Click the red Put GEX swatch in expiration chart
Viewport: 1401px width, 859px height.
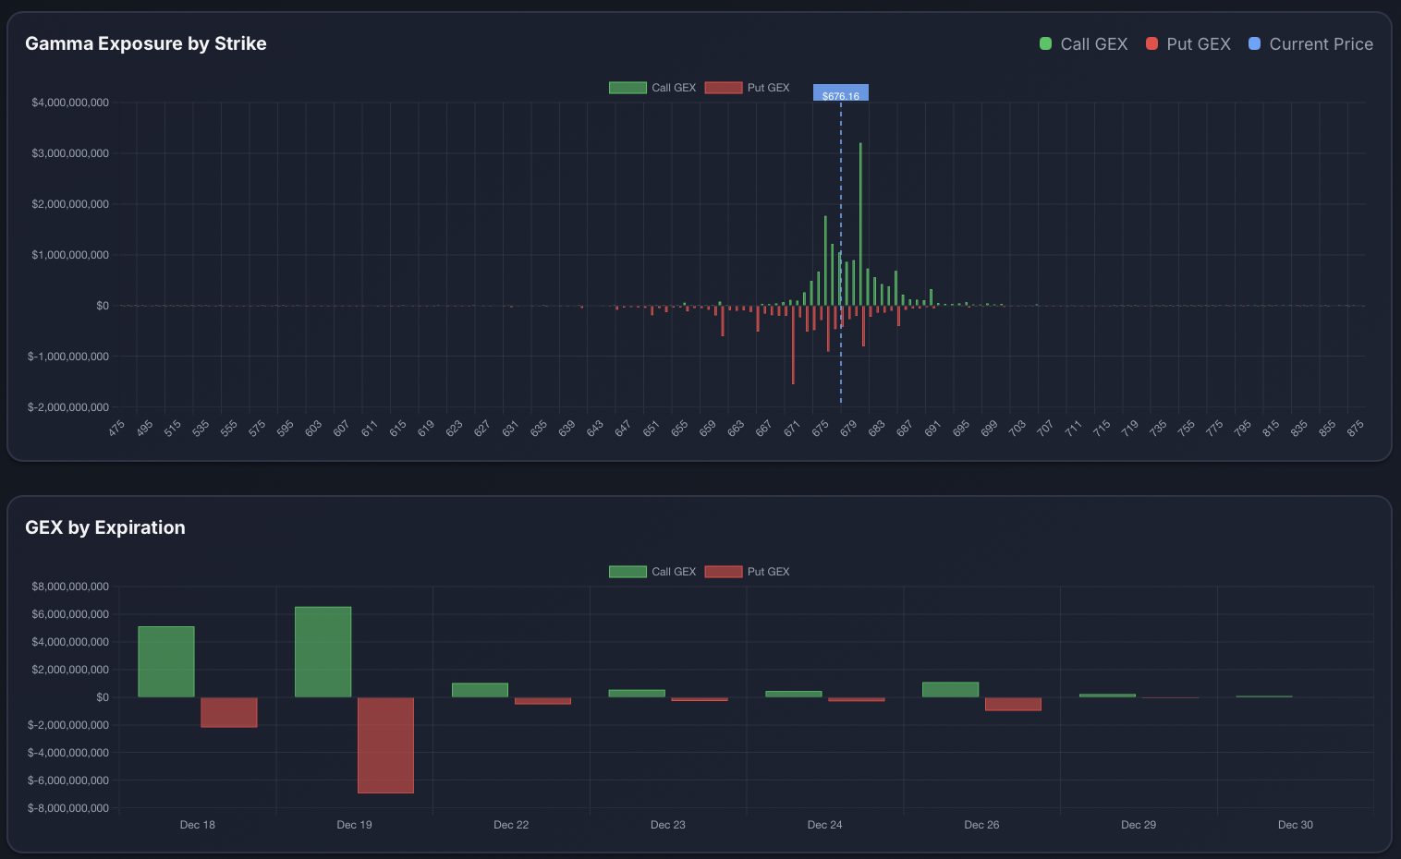pyautogui.click(x=722, y=571)
